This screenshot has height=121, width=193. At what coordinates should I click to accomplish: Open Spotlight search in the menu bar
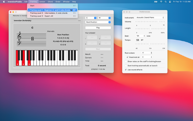click(166, 2)
